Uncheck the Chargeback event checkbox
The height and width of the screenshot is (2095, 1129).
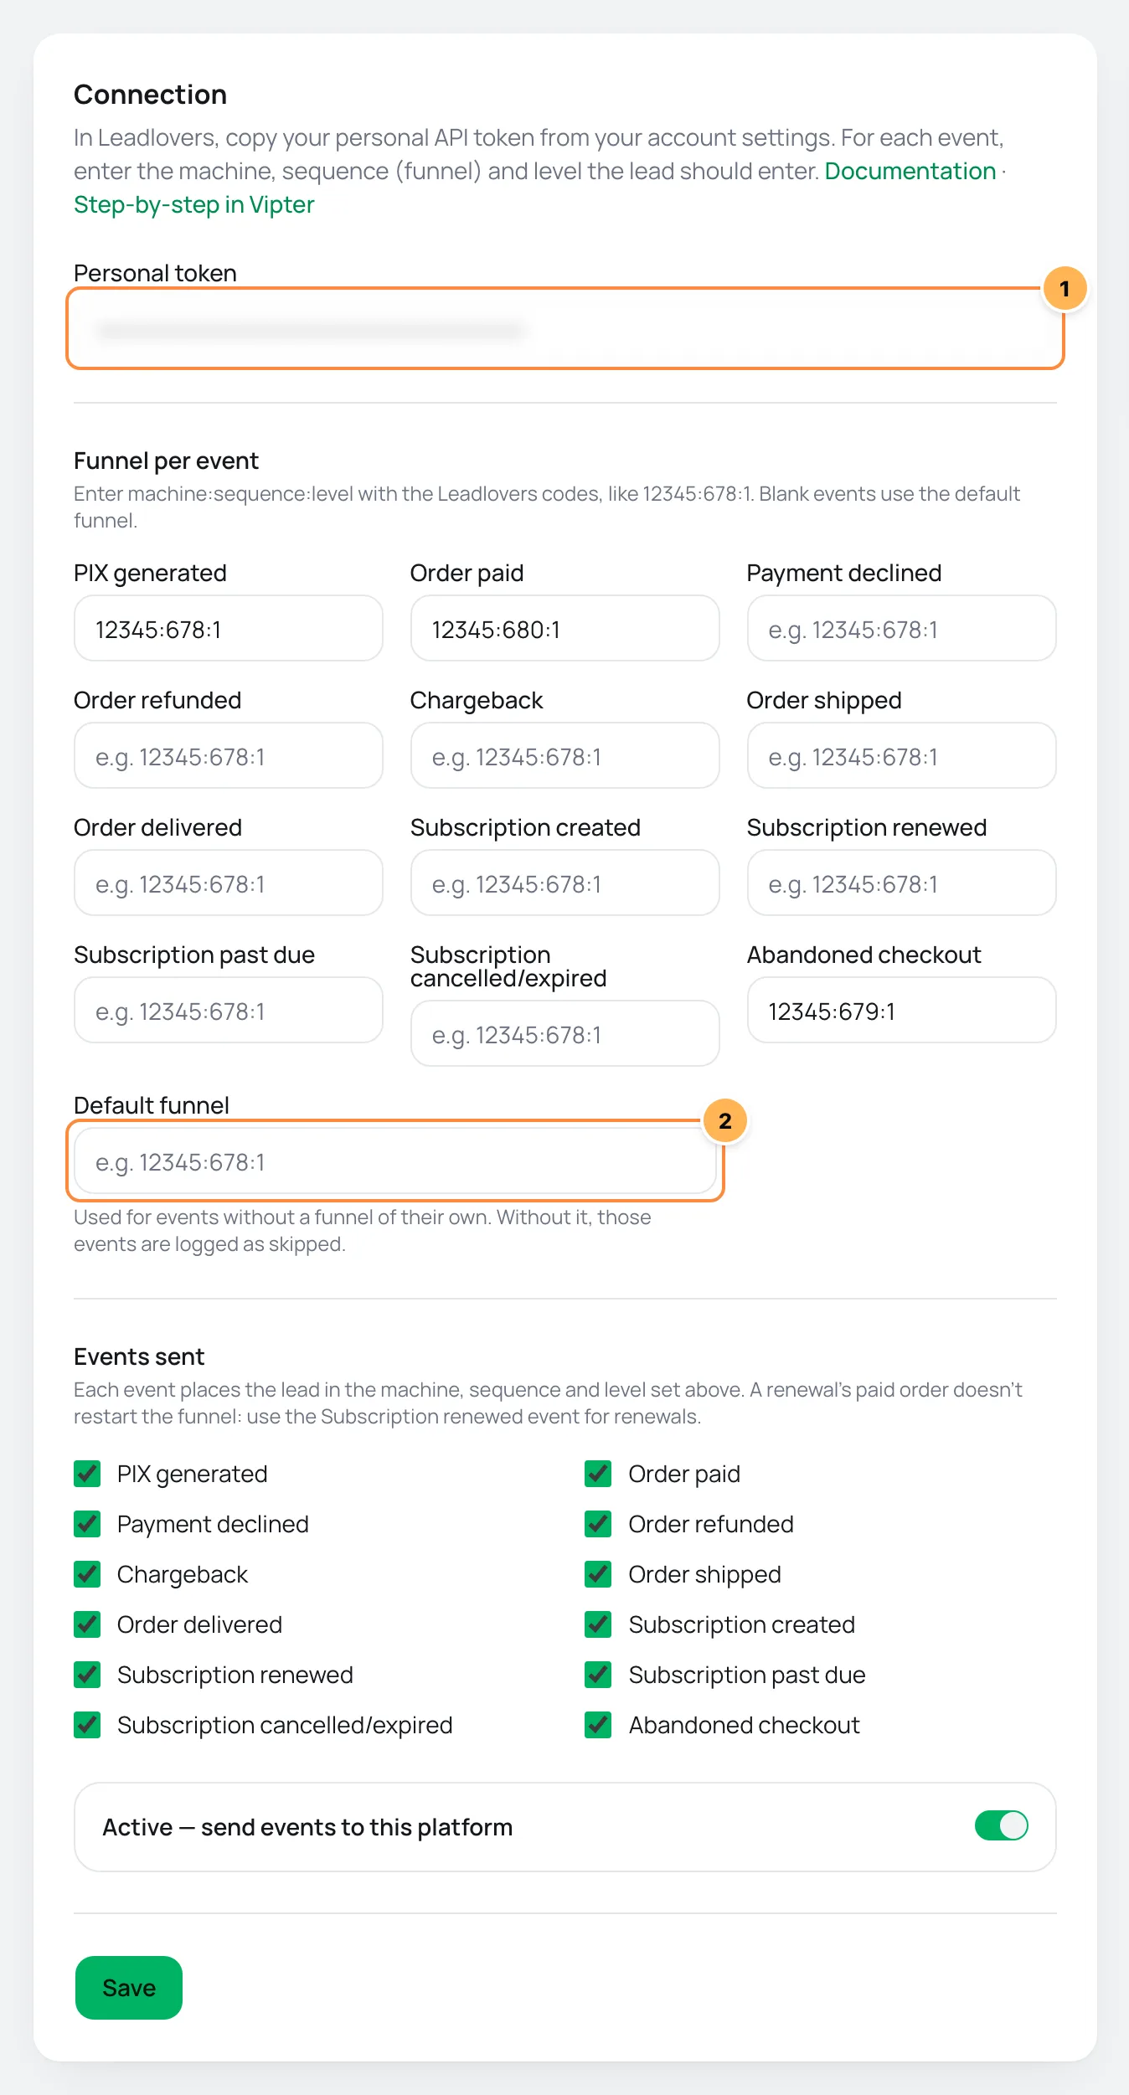point(87,1574)
